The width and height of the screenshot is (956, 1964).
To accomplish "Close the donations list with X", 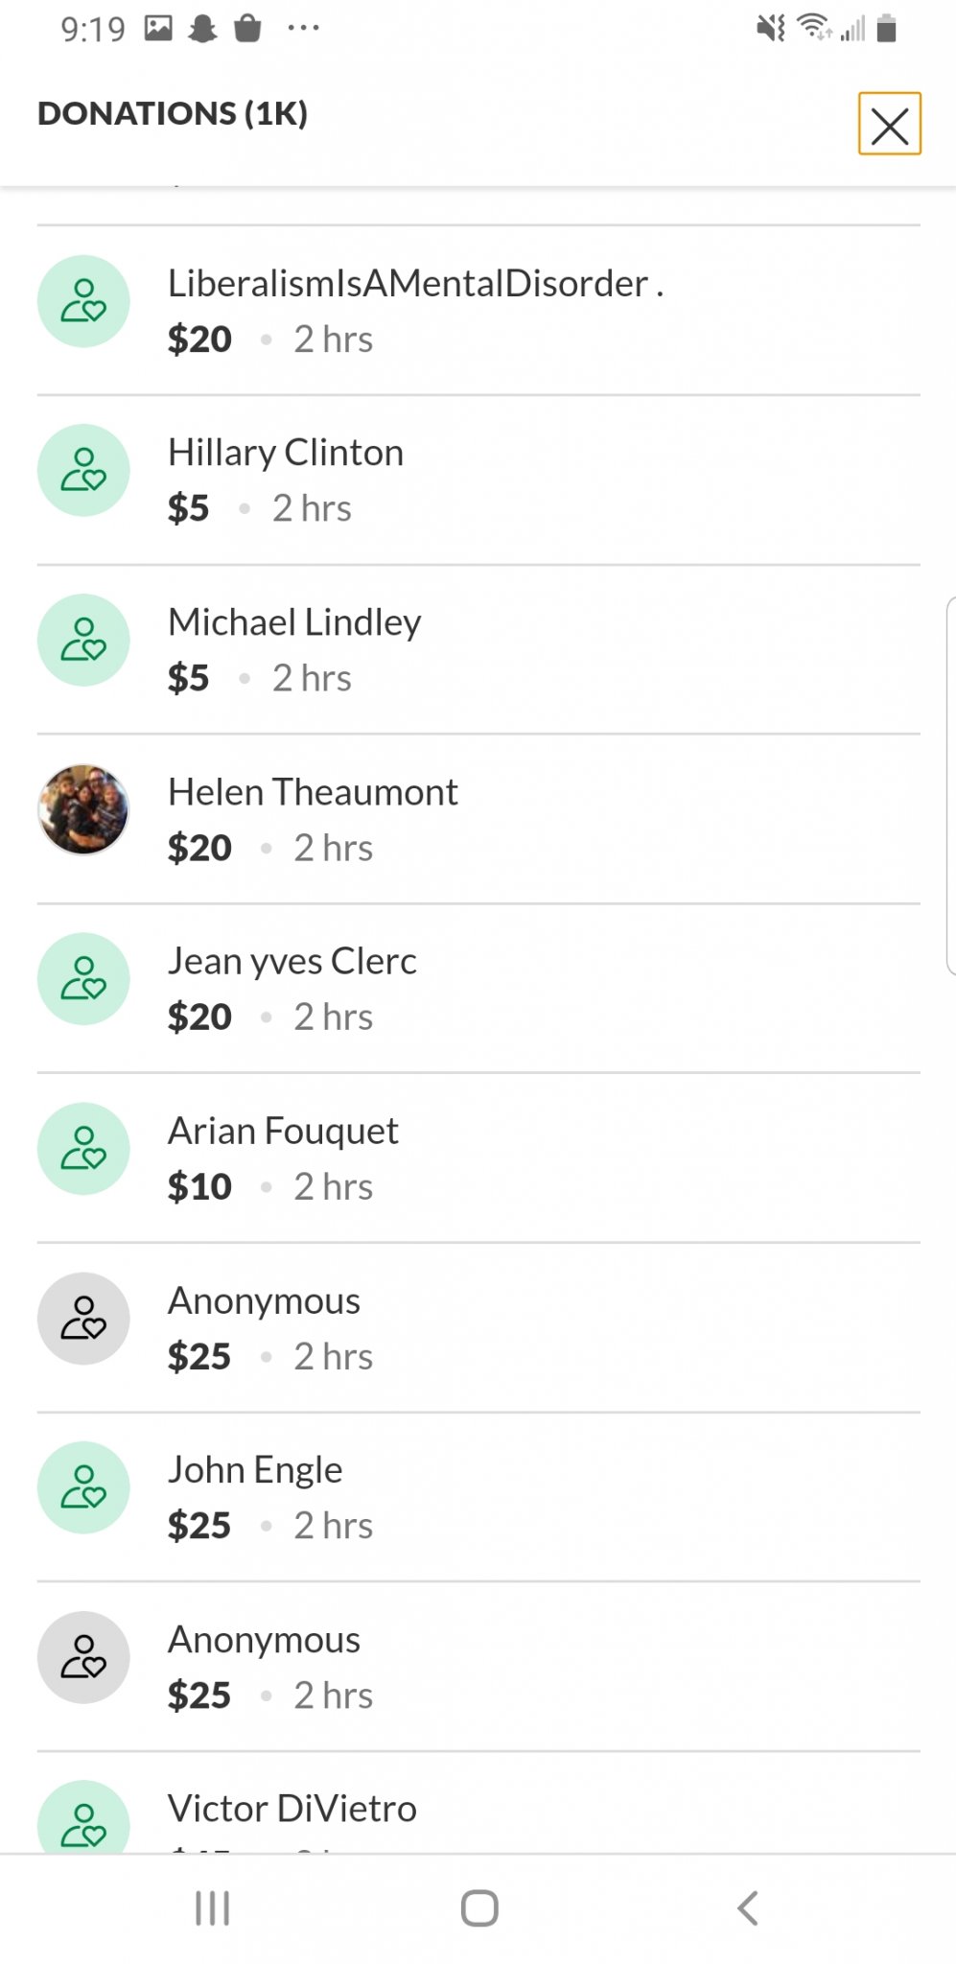I will tap(889, 124).
